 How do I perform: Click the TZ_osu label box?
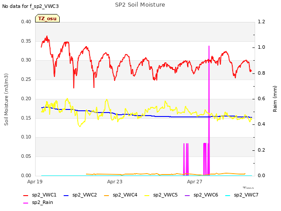(47, 18)
